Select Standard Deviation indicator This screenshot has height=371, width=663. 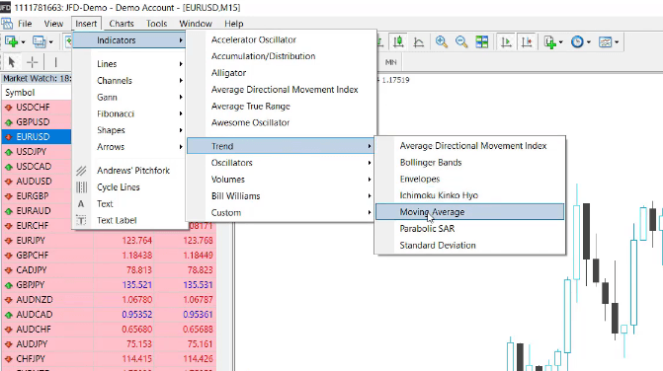tap(469, 246)
